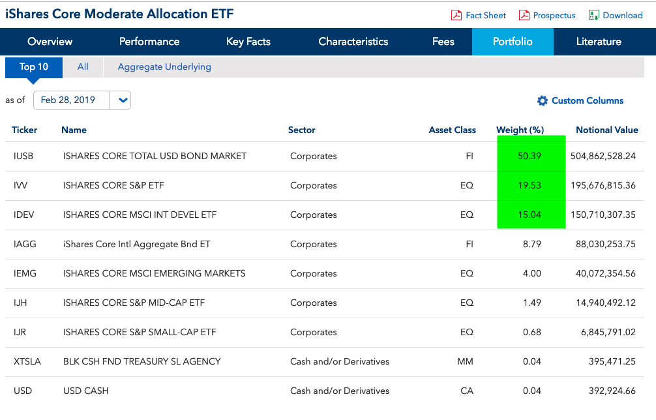
Task: Select the highlighted IUSB weight cell
Action: pyautogui.click(x=531, y=156)
